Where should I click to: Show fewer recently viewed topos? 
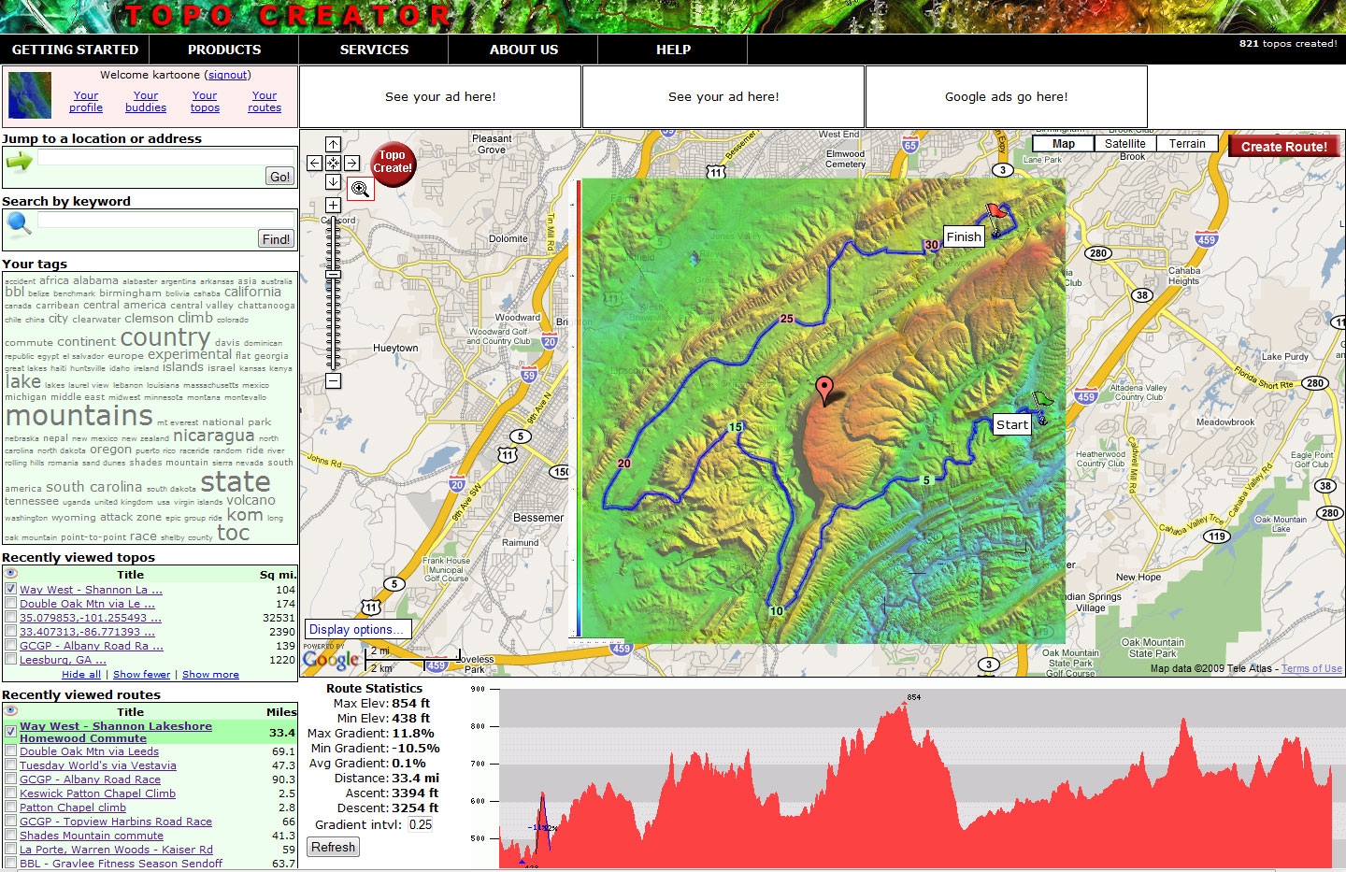tap(141, 674)
